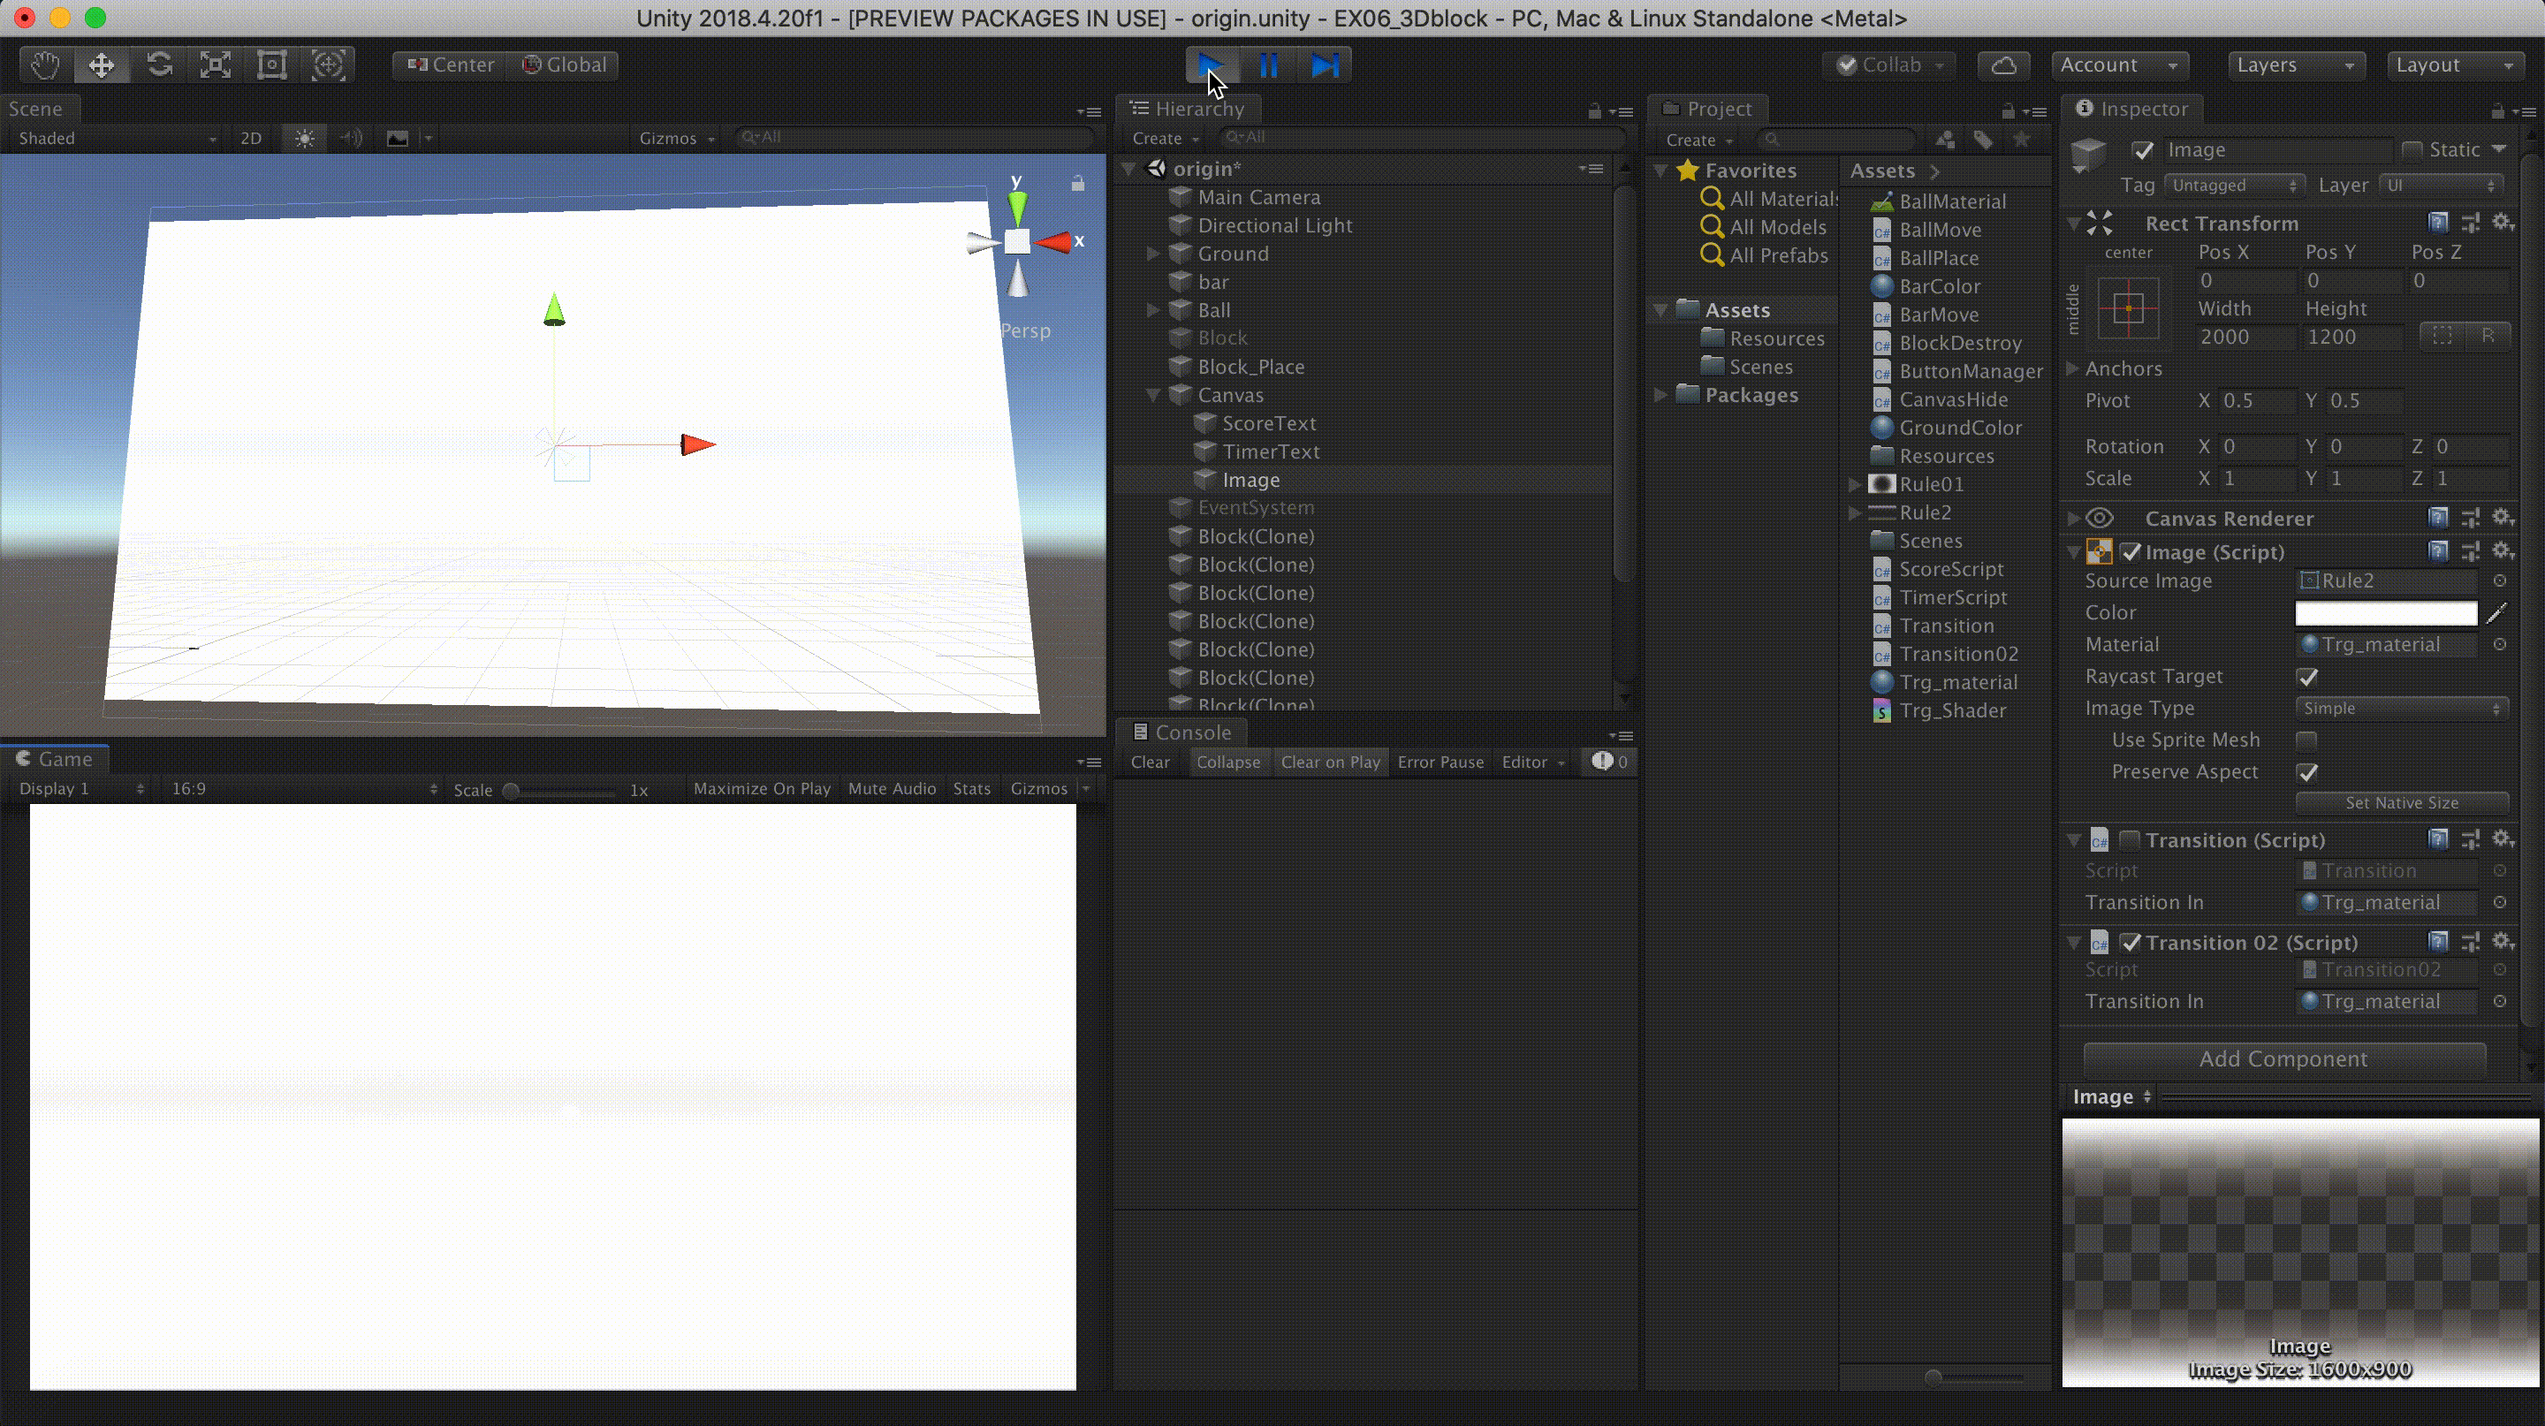The height and width of the screenshot is (1426, 2545).
Task: Toggle Clear on Play in Console
Action: coord(1330,762)
